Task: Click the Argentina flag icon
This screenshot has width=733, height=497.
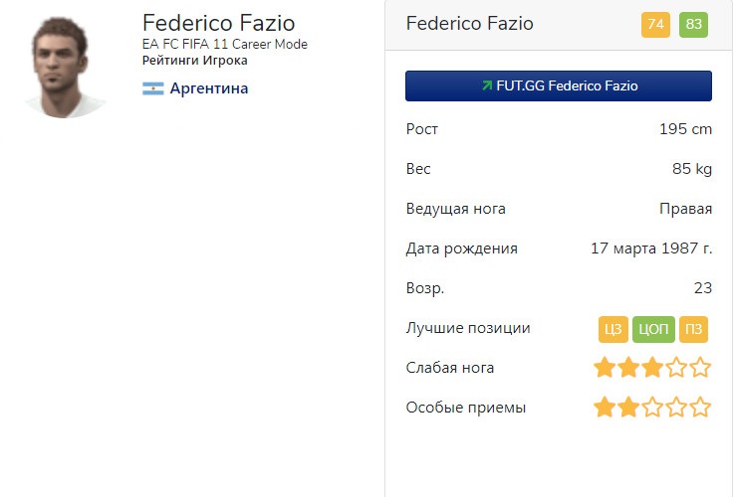Action: (x=152, y=89)
